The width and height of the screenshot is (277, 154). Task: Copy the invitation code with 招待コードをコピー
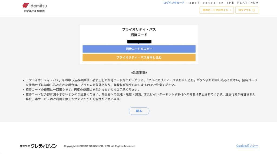[139, 49]
